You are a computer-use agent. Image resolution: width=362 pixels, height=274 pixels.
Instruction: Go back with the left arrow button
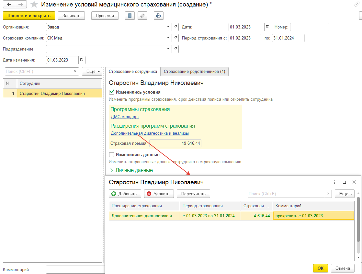9,5
